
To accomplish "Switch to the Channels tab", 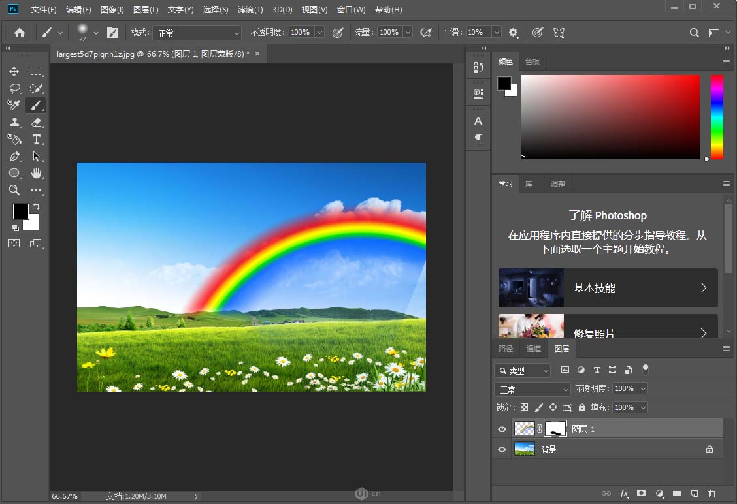I will (534, 349).
